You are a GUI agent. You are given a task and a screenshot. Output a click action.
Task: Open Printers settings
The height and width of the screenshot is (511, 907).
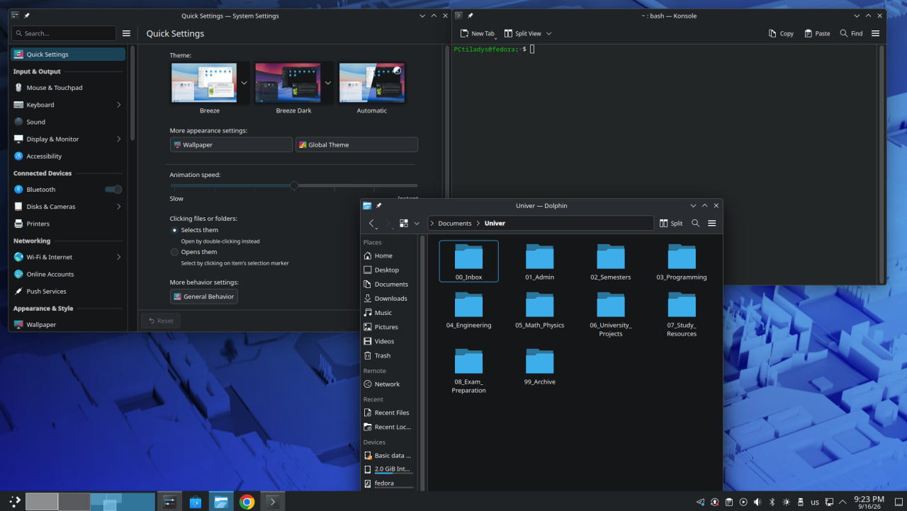[x=69, y=224]
